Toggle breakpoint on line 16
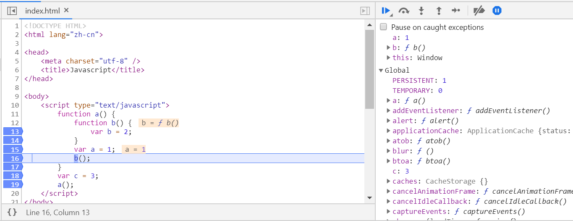573x221 pixels. (13, 158)
